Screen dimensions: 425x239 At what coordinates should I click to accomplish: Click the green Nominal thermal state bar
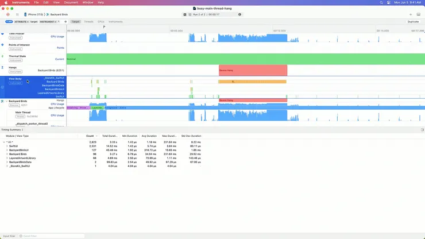tap(246, 59)
